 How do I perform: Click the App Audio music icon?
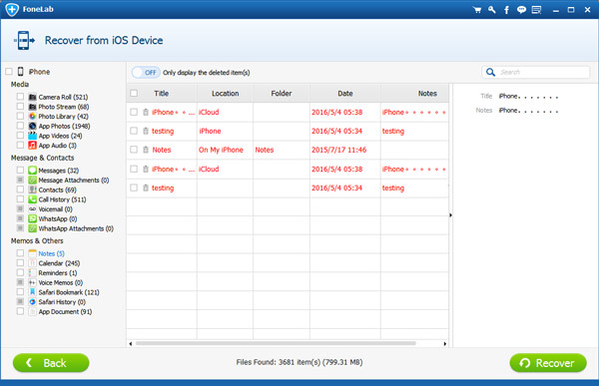tap(33, 145)
